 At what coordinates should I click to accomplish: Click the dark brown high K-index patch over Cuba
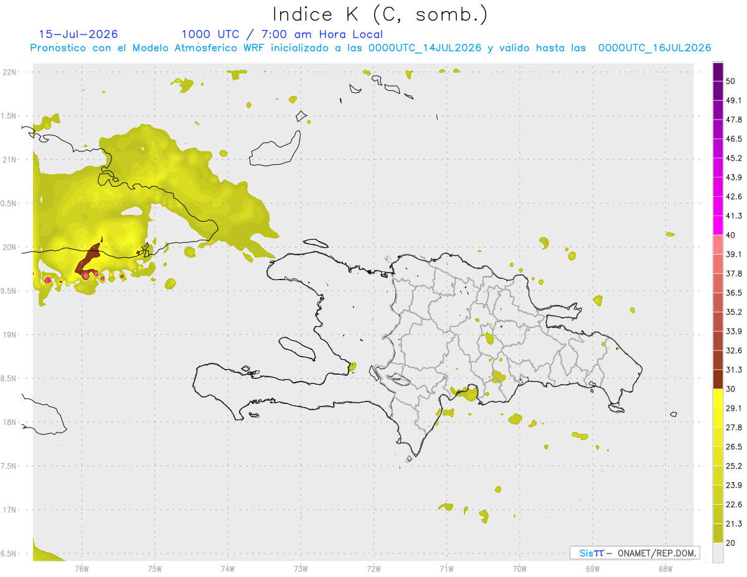pos(89,259)
